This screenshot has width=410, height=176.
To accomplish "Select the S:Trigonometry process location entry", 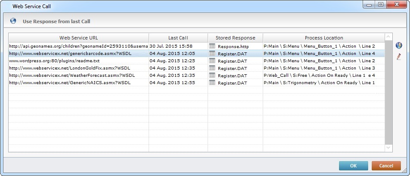I will coord(319,82).
